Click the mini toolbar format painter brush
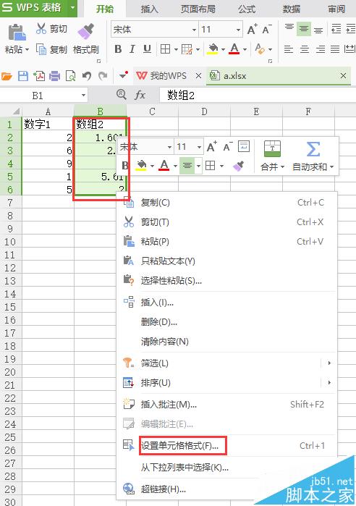The height and width of the screenshot is (506, 356). coord(238,166)
